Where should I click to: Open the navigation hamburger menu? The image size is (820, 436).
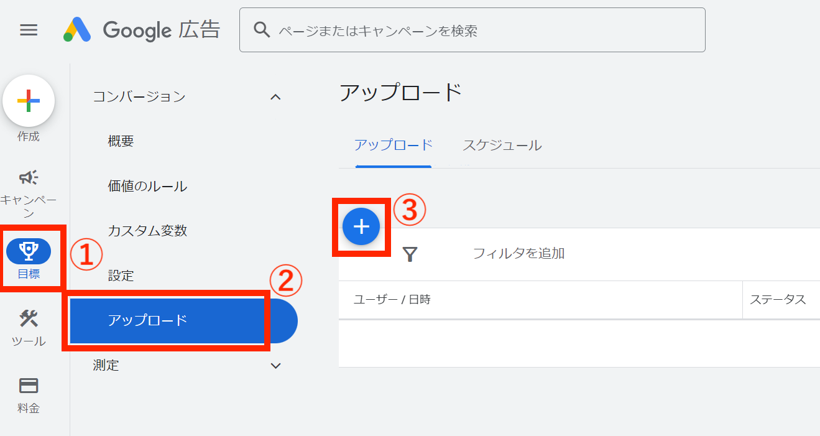tap(28, 30)
